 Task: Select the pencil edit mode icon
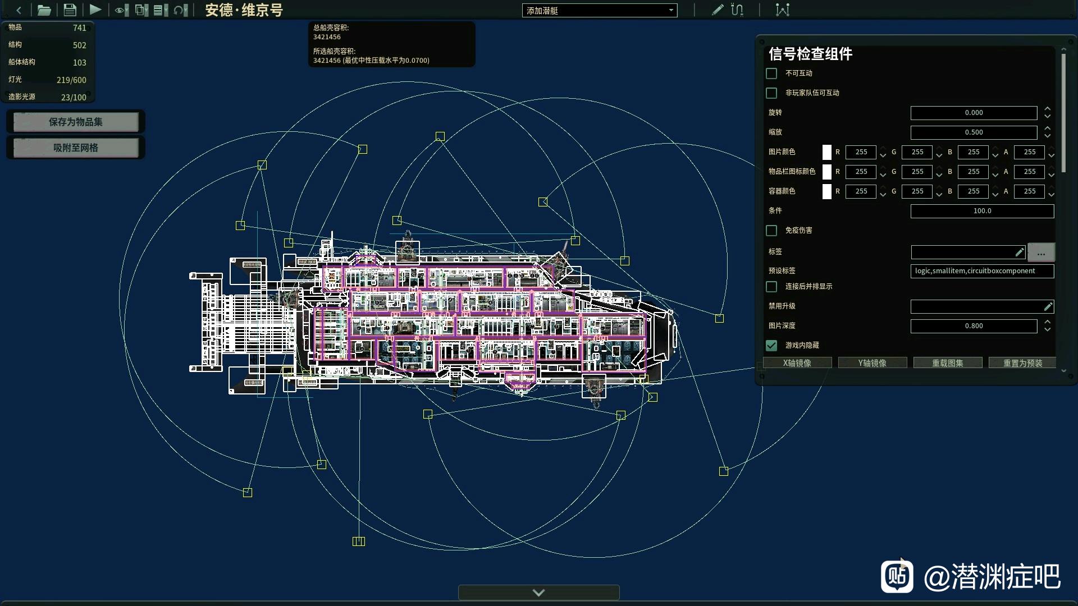click(717, 10)
